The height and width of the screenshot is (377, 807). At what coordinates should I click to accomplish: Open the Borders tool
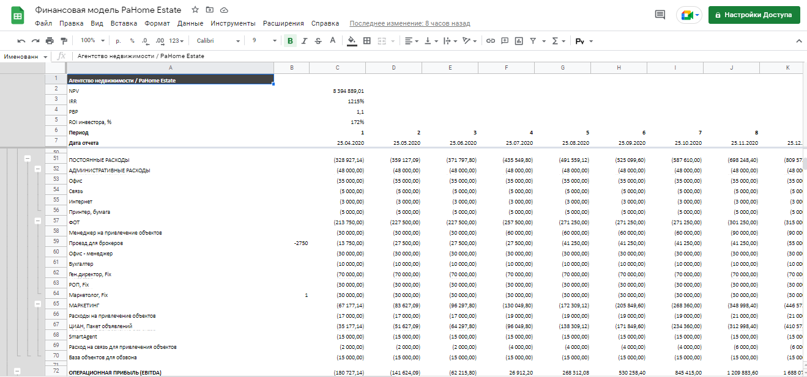pos(367,41)
